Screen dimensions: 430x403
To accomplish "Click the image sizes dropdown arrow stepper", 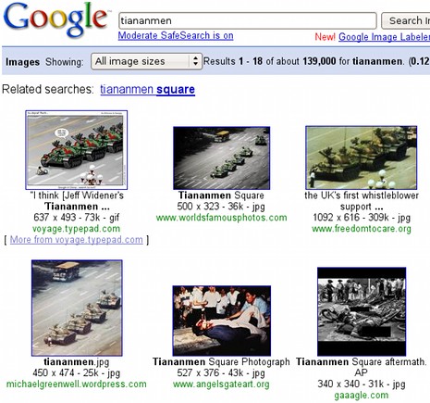I will pyautogui.click(x=195, y=61).
